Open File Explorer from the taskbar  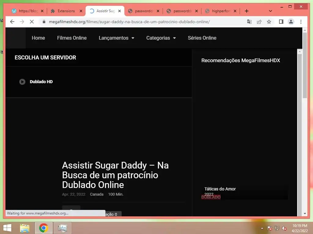click(x=25, y=228)
